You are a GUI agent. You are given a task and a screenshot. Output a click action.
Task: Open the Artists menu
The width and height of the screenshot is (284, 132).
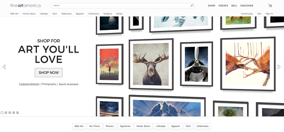tap(119, 13)
